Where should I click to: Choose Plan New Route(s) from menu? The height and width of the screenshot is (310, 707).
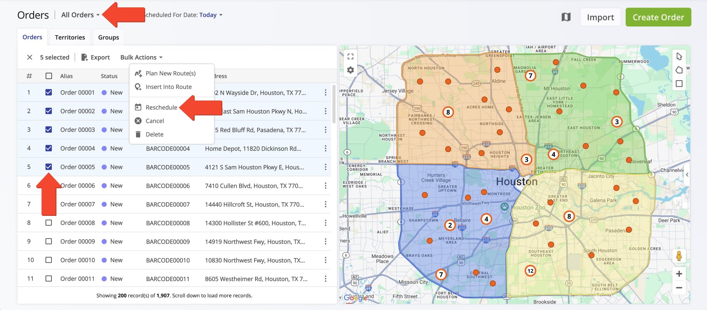coord(172,73)
